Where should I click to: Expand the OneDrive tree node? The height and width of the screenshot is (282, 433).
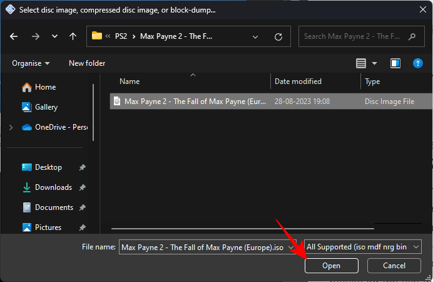[x=11, y=127]
